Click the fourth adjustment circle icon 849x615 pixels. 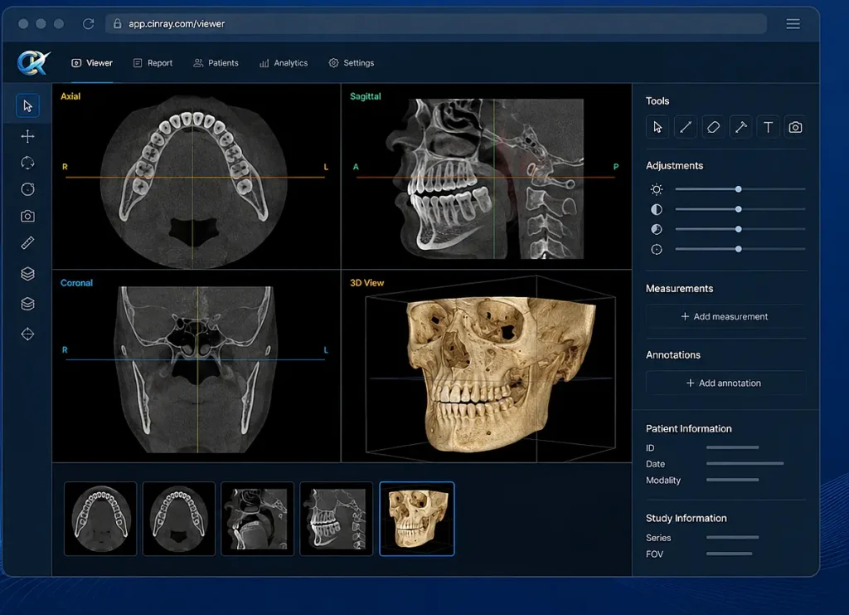pyautogui.click(x=657, y=249)
